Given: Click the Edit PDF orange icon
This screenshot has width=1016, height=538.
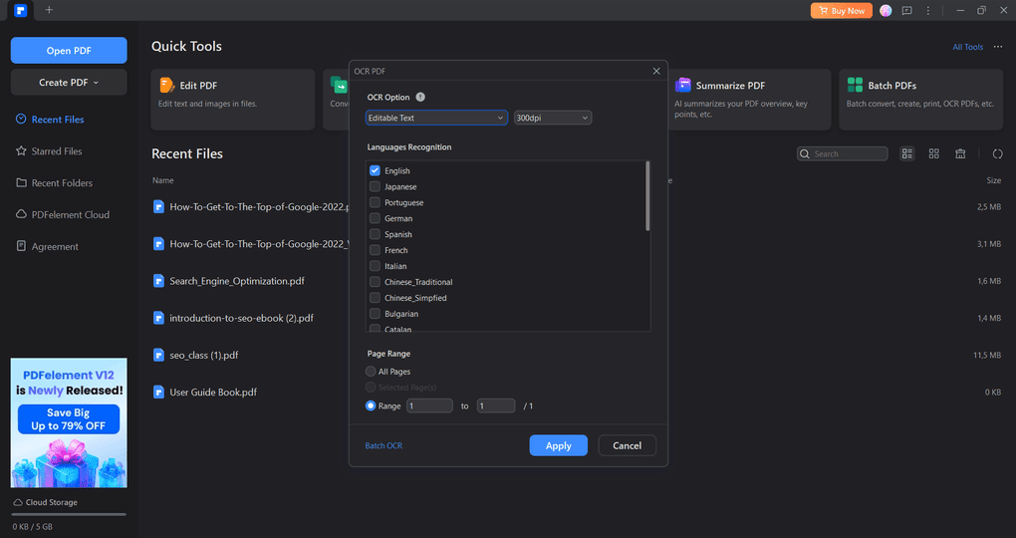Looking at the screenshot, I should 166,85.
